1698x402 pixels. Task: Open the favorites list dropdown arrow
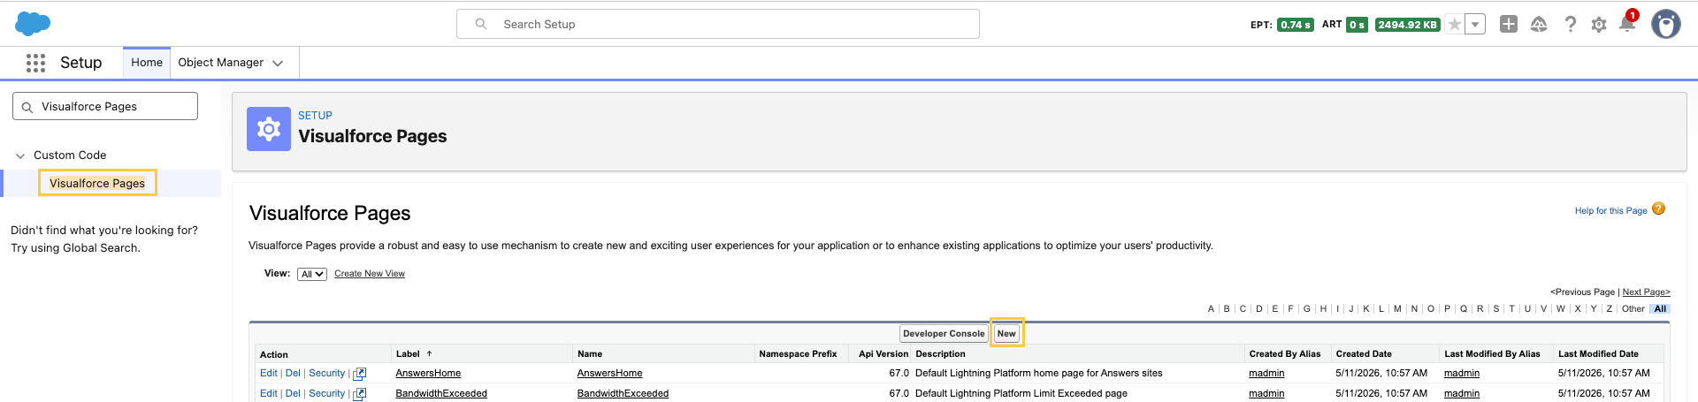click(x=1475, y=25)
